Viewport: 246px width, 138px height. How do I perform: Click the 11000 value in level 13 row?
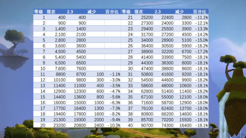coord(80,85)
